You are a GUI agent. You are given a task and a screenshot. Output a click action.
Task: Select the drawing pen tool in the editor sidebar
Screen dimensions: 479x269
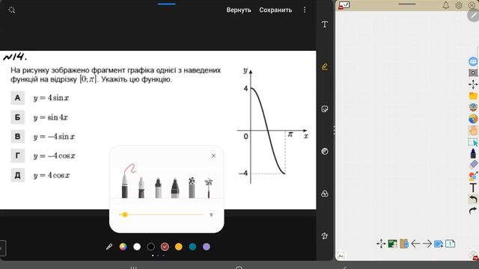pos(325,67)
